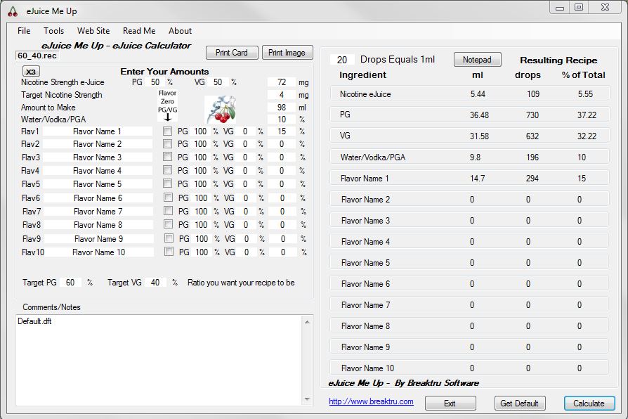Click the Flav1 VG percent field
This screenshot has height=419, width=628.
[245, 131]
